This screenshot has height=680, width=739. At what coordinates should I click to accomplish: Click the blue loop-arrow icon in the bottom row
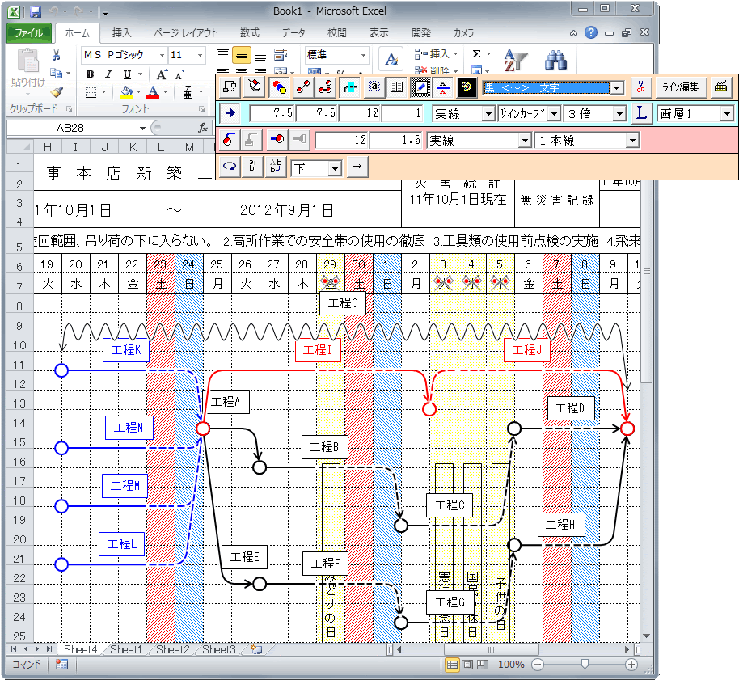229,167
